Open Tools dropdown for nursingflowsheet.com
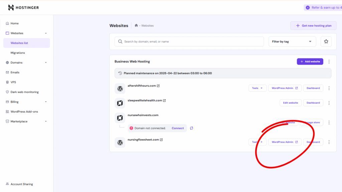Viewport: 342px width, 192px height. pyautogui.click(x=258, y=142)
